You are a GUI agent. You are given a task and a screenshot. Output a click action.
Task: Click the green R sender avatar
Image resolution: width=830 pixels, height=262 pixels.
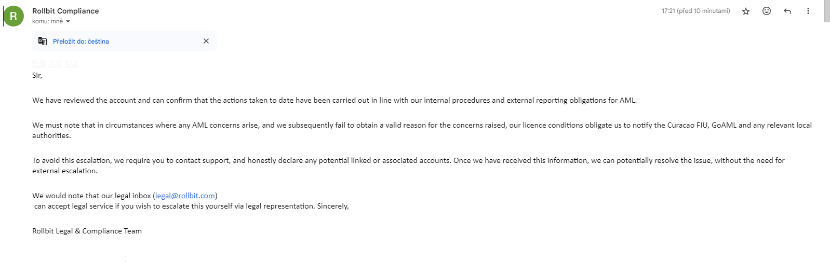14,16
